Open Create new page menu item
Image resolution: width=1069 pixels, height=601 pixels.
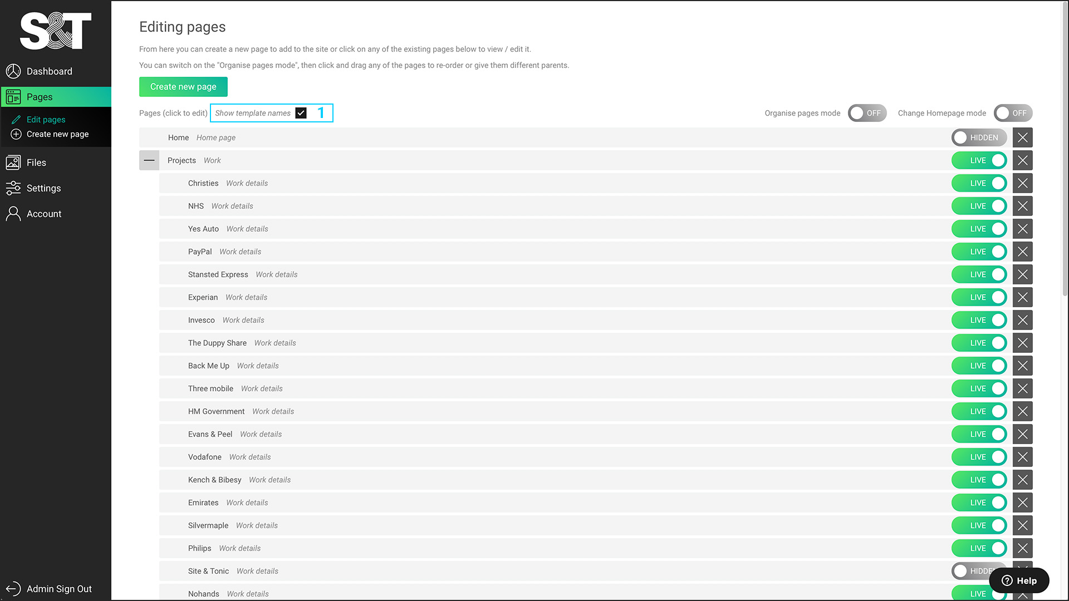[x=57, y=134]
